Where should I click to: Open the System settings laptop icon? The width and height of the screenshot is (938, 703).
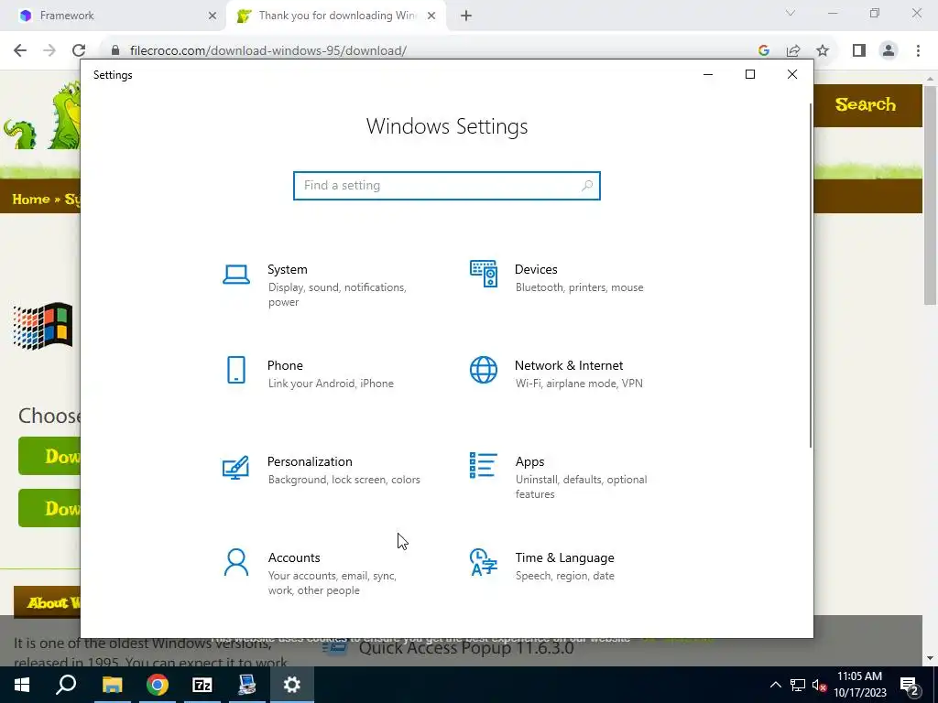click(236, 275)
